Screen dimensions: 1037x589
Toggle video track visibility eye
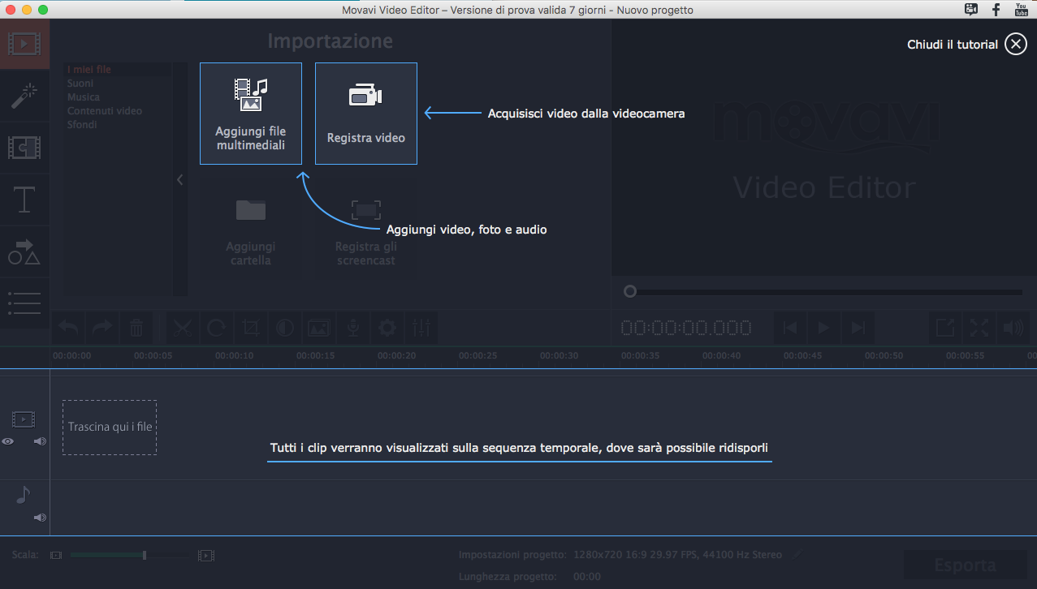(x=8, y=441)
